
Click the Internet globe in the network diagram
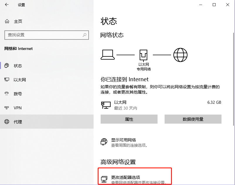click(180, 55)
